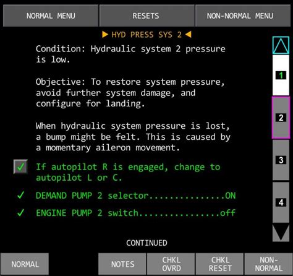Open the NORMAL MENU tab
The image size is (293, 276).
point(51,16)
